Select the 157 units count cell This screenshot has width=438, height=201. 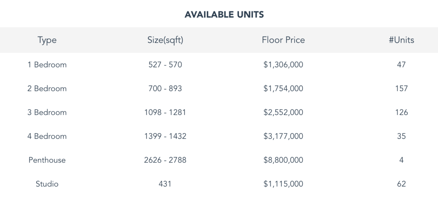click(401, 88)
